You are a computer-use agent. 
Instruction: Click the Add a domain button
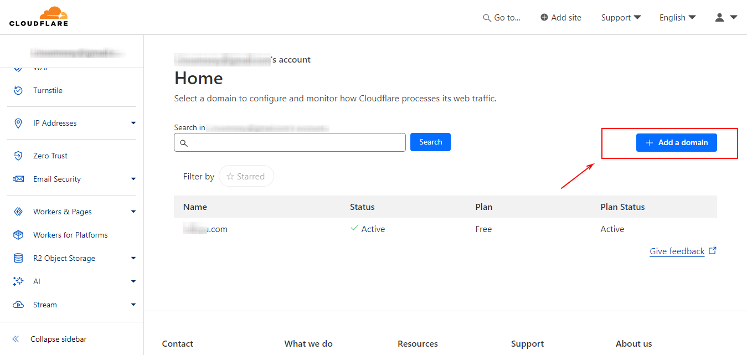click(x=676, y=142)
